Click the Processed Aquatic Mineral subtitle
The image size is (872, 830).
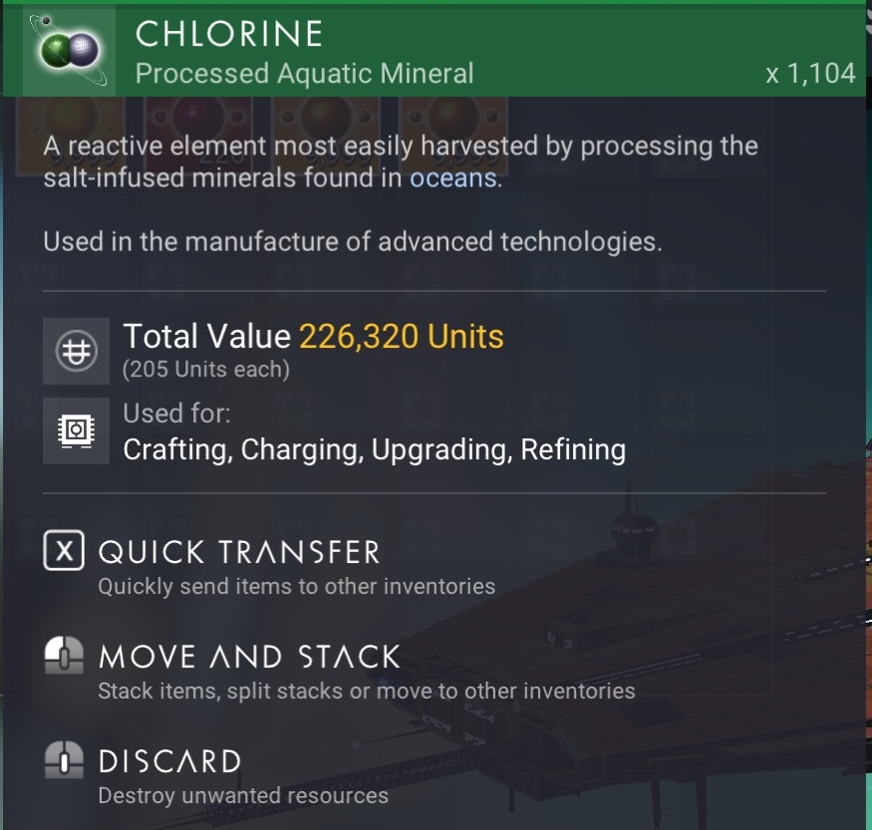point(304,74)
